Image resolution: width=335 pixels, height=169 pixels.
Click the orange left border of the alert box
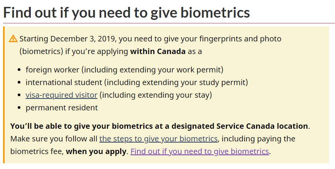click(x=4, y=95)
